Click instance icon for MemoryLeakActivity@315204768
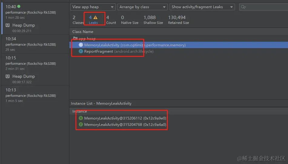This screenshot has width=288, height=164. tap(81, 124)
